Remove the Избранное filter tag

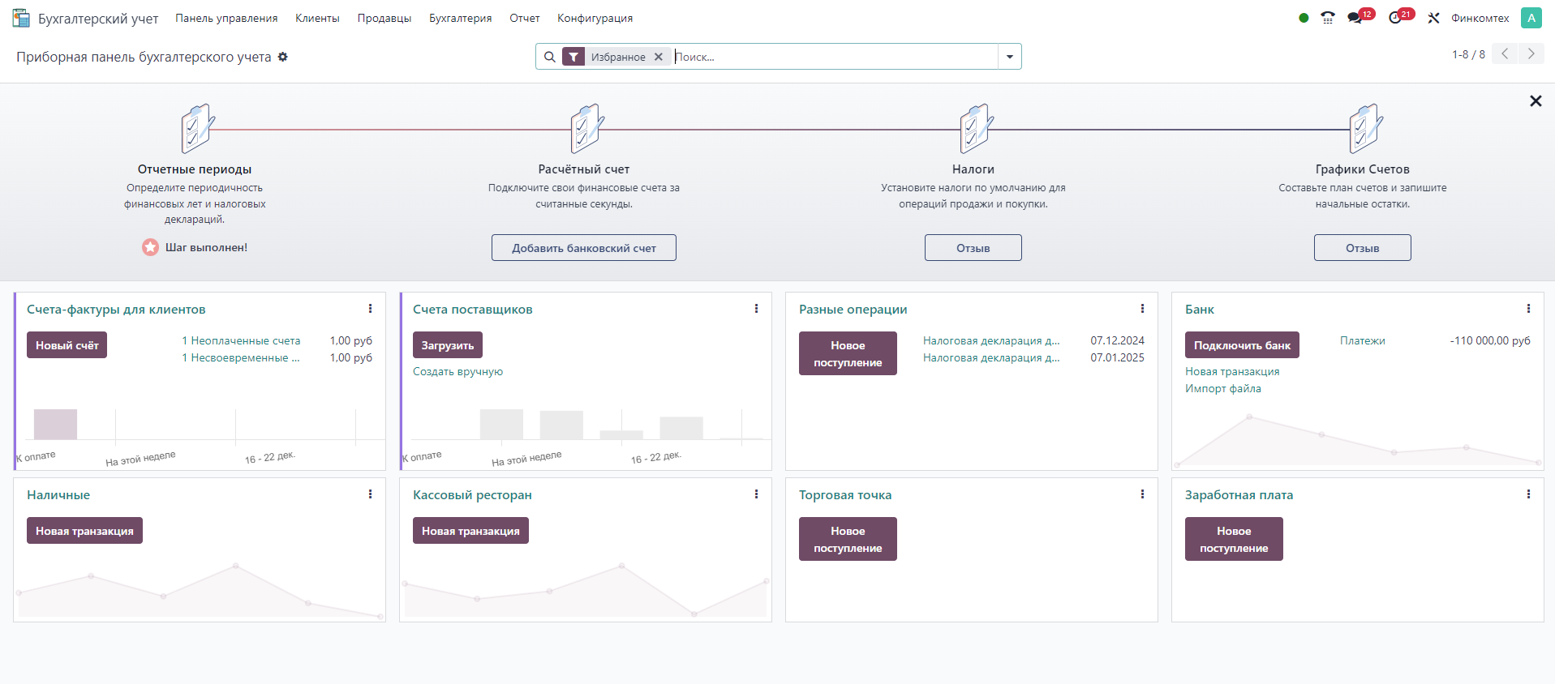[659, 57]
